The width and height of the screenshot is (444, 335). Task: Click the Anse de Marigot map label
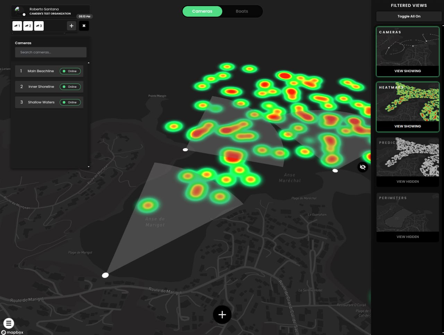tap(155, 222)
